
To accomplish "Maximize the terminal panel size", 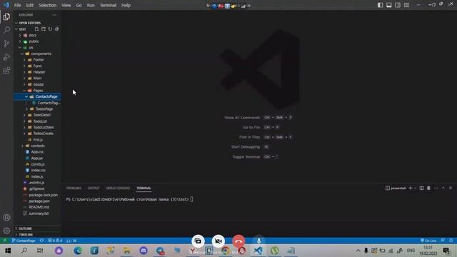I will click(443, 188).
